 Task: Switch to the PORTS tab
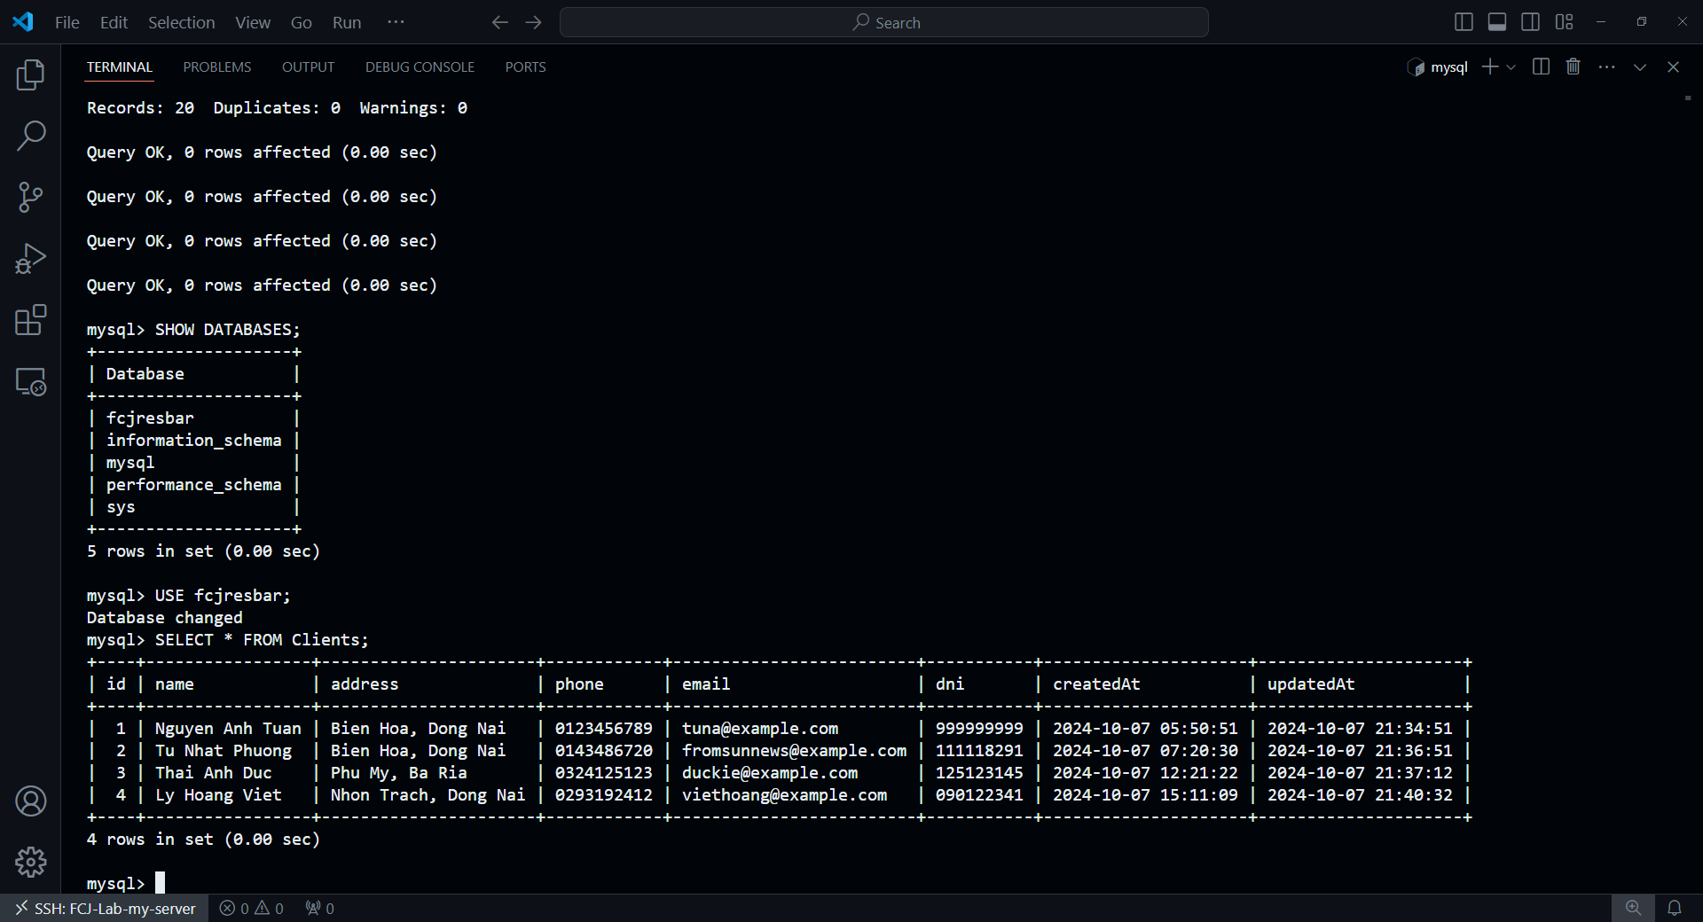tap(525, 66)
